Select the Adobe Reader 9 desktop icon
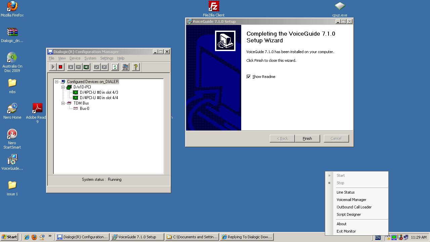This screenshot has height=242, width=430. (x=37, y=113)
